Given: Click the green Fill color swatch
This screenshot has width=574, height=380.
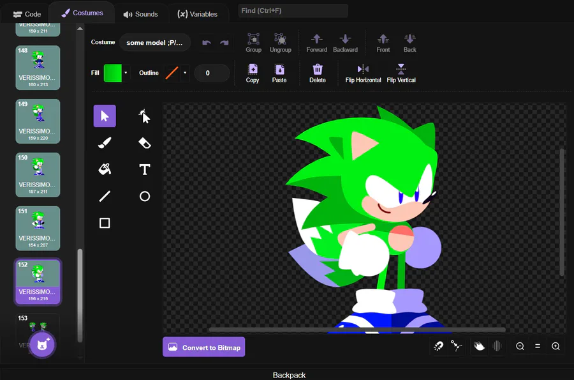Looking at the screenshot, I should [113, 73].
